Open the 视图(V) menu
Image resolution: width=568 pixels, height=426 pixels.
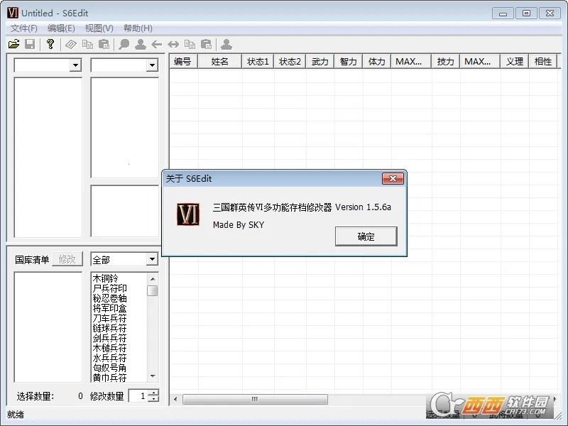(98, 28)
